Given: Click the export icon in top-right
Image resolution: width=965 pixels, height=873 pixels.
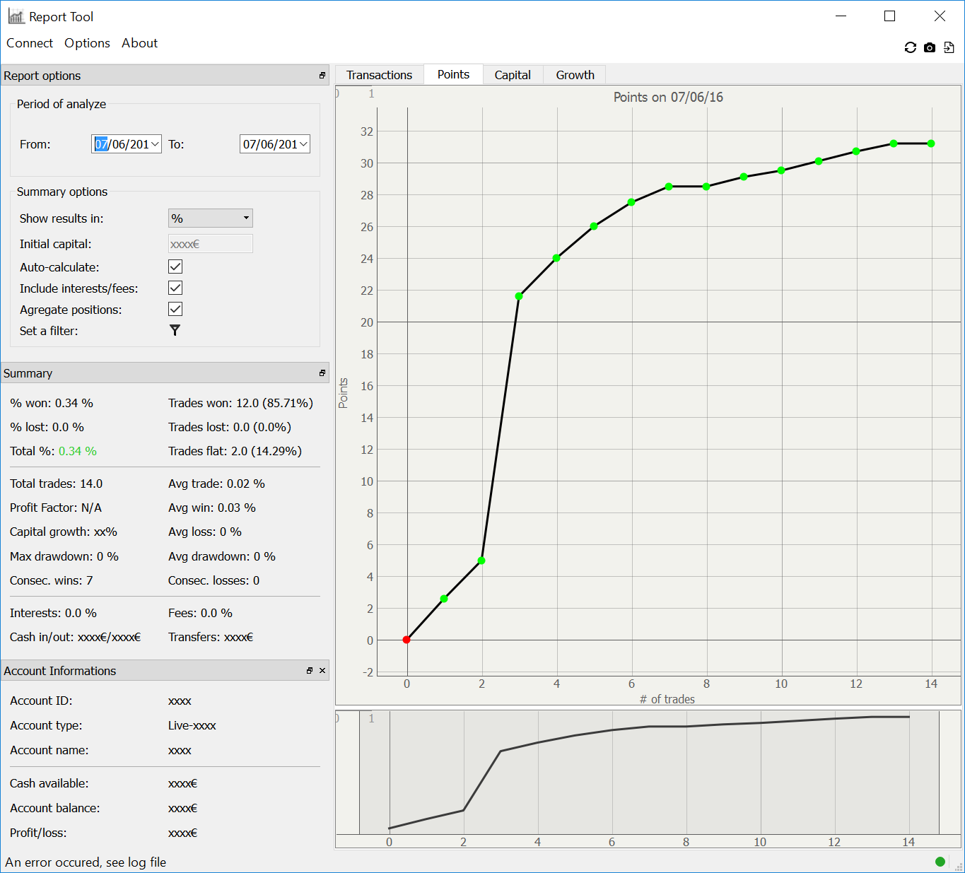Looking at the screenshot, I should pyautogui.click(x=949, y=47).
